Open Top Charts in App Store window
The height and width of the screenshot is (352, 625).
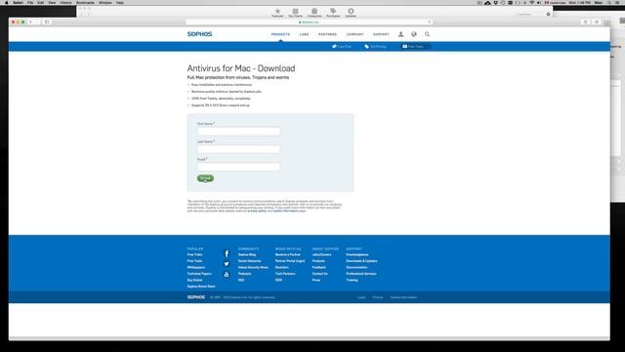click(x=295, y=13)
